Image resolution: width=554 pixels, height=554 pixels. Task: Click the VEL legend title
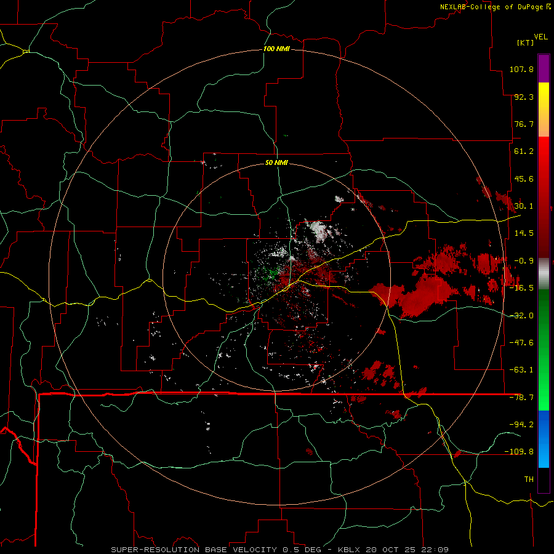click(541, 37)
